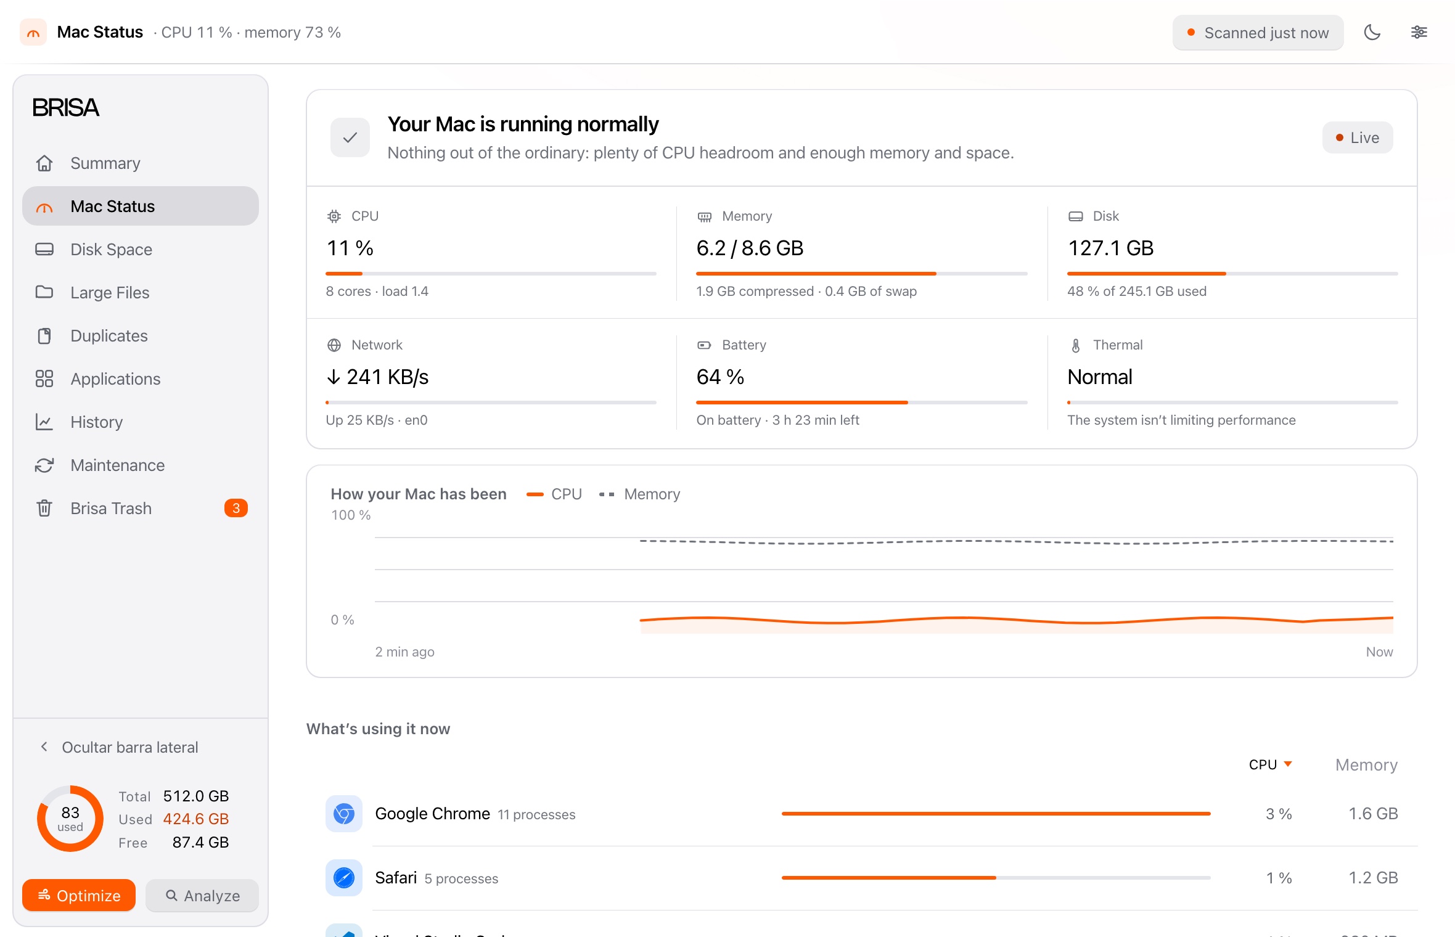1455x937 pixels.
Task: Open settings sliders icon in header
Action: [x=1419, y=33]
